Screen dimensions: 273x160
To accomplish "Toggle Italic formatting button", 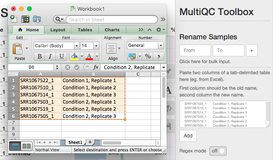I will pos(50,56).
